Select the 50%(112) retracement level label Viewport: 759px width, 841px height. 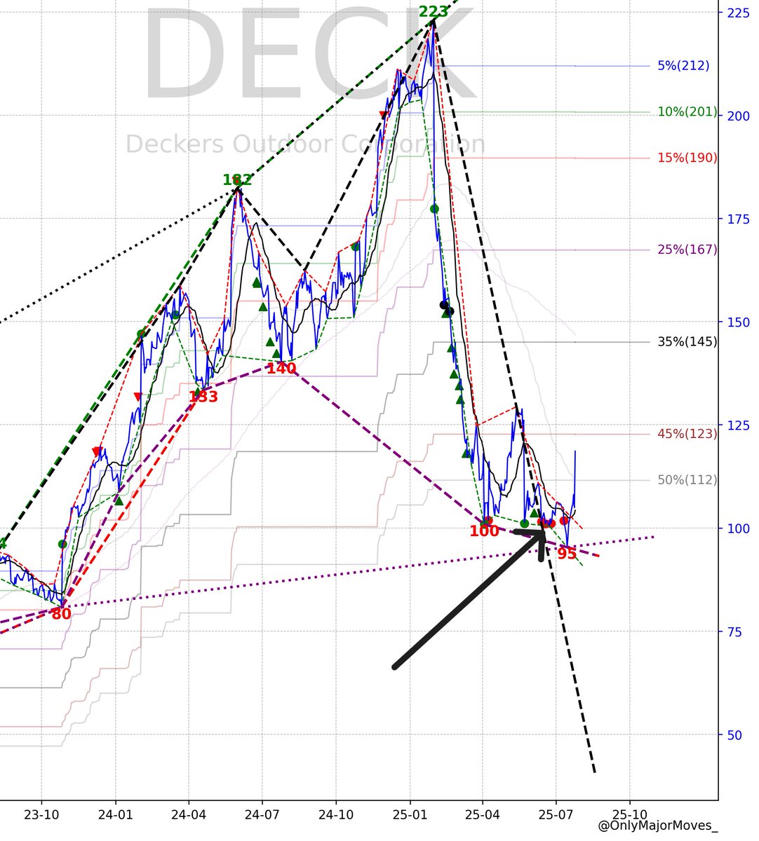tap(687, 480)
